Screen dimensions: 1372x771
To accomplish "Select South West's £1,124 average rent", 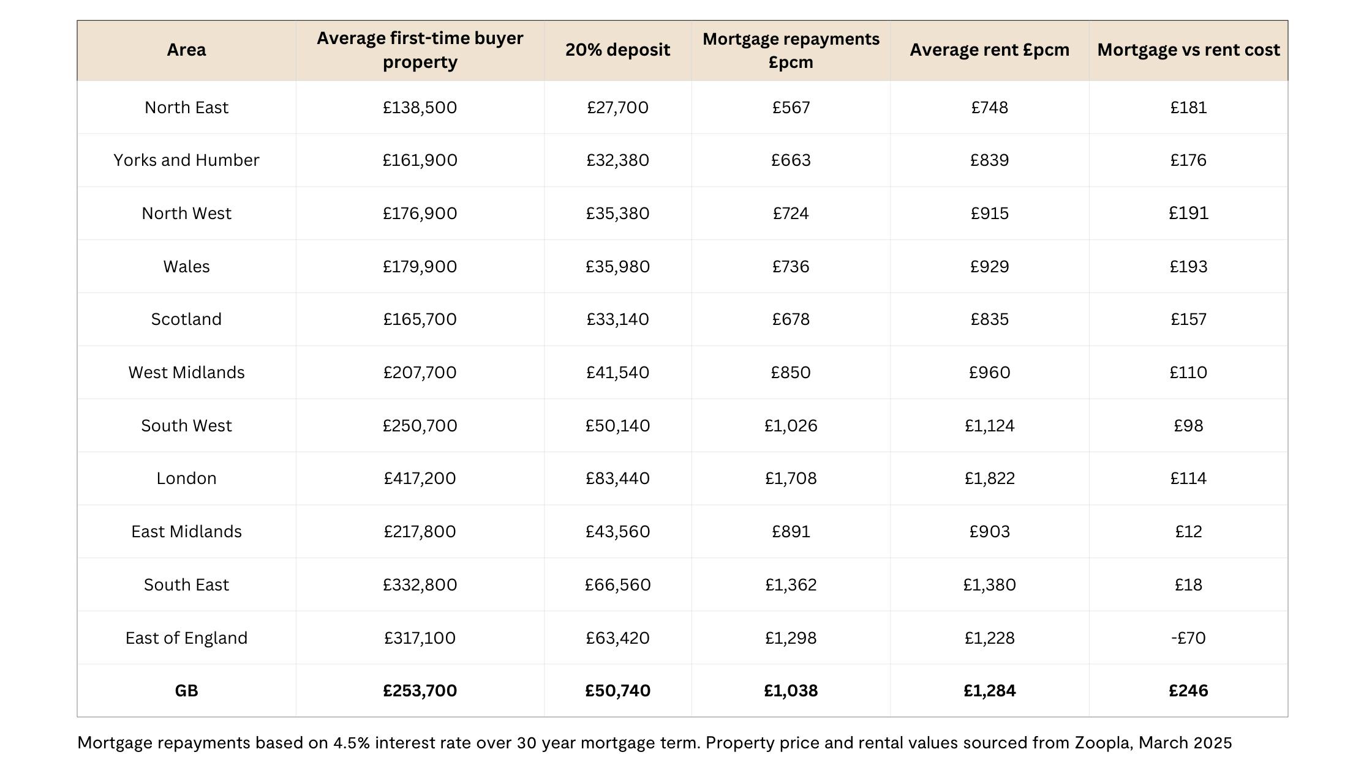I will click(x=989, y=426).
